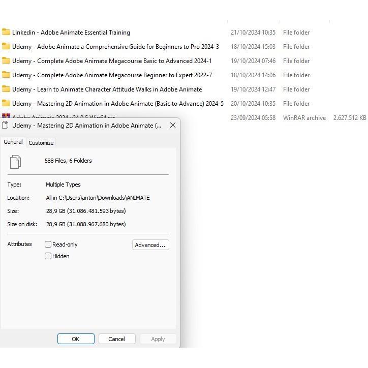Switch to the Customize tab
This screenshot has height=368, width=368.
[x=41, y=143]
